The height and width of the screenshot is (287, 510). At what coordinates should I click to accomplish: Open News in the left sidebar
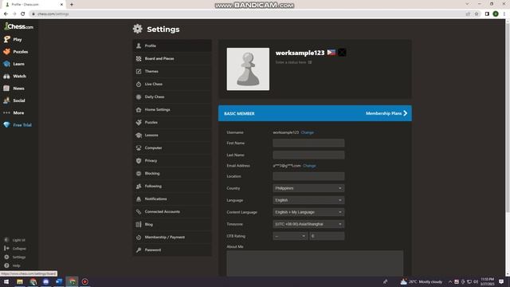14,88
